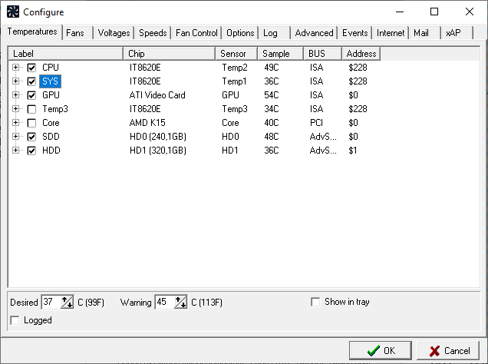Select the HDD label row
488x364 pixels.
(51, 151)
